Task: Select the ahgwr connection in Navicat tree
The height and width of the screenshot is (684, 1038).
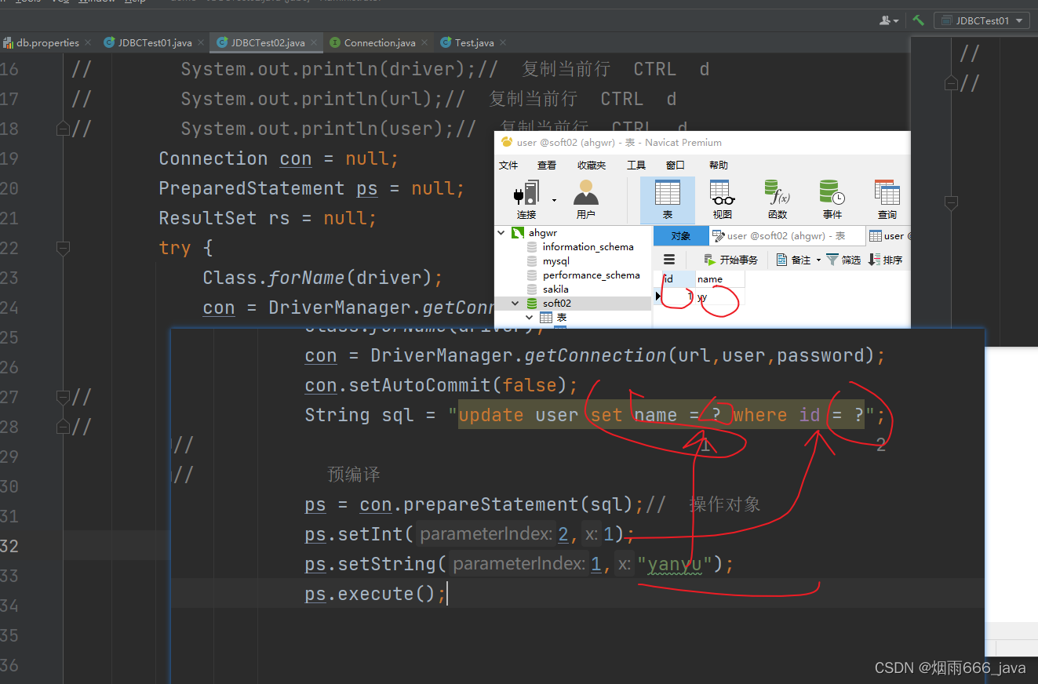Action: pyautogui.click(x=543, y=233)
